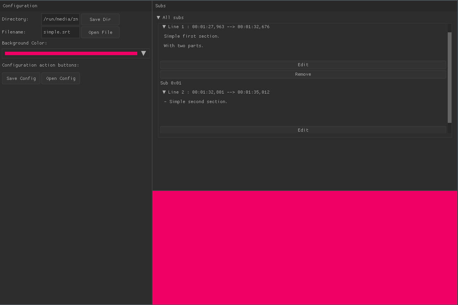Collapse the Line 1 subtitle entry
458x305 pixels.
tap(164, 27)
